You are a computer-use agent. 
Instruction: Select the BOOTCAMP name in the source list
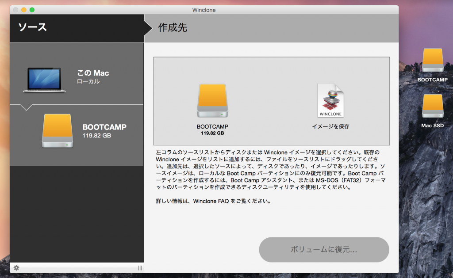click(x=104, y=127)
